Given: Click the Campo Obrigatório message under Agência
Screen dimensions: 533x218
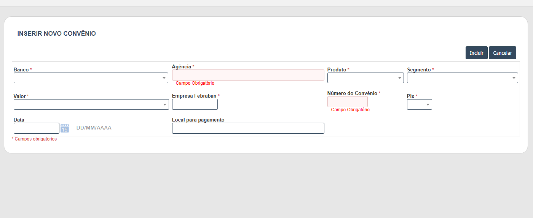Looking at the screenshot, I should tap(195, 83).
